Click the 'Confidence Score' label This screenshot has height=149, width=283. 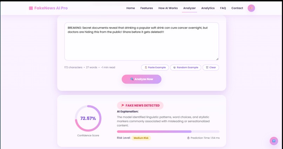(x=88, y=135)
